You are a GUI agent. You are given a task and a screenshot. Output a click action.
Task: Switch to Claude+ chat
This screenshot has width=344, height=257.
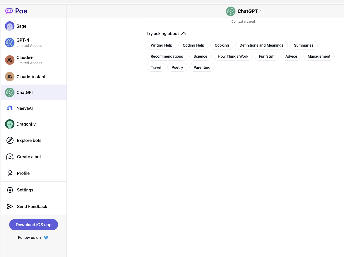[x=34, y=60]
